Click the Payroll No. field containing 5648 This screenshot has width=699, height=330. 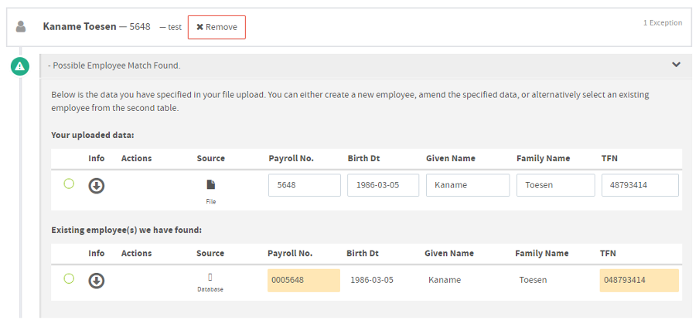(305, 185)
